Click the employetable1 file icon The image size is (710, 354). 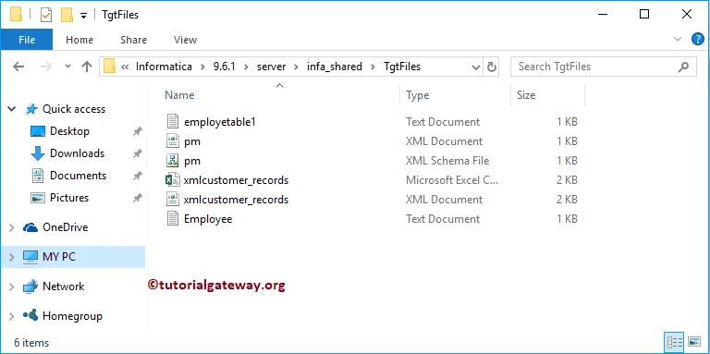173,122
